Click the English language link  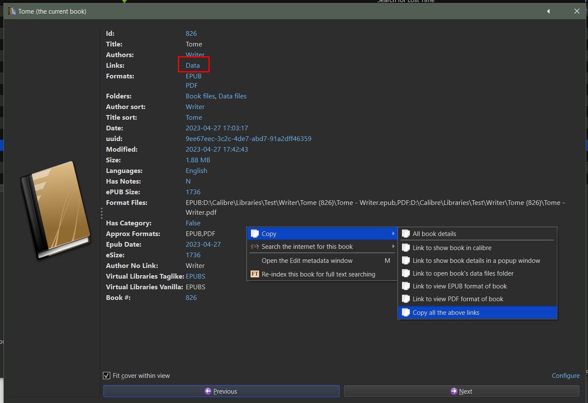click(196, 170)
